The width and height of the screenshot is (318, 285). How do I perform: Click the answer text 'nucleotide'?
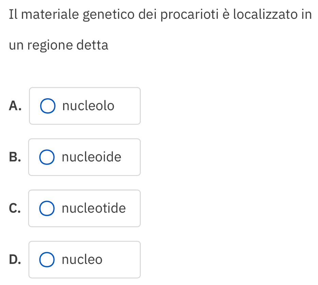tap(94, 209)
